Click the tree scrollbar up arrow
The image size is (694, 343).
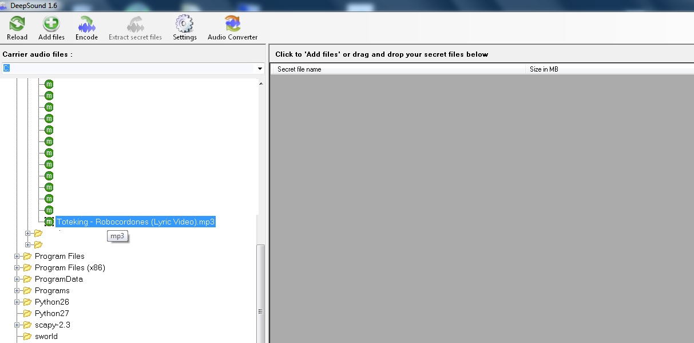[261, 84]
